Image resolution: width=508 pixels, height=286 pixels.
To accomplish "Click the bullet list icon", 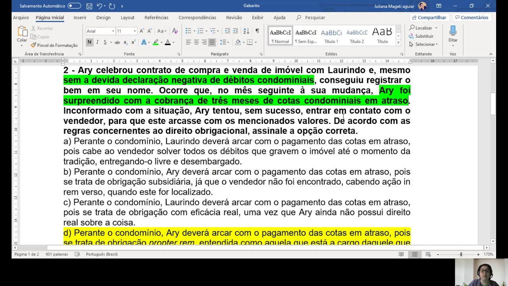I will pos(188,31).
